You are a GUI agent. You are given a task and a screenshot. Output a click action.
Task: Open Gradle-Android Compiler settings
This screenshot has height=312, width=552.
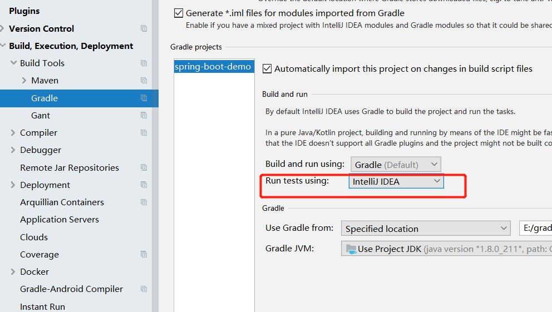(x=71, y=289)
